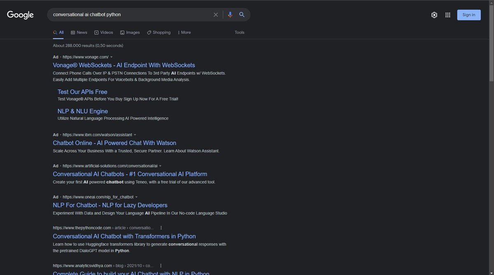Open the Test Our APIs Free sitelink
The width and height of the screenshot is (494, 275).
tap(82, 92)
